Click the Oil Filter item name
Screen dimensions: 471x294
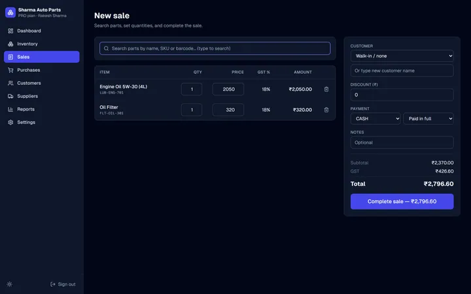coord(109,107)
